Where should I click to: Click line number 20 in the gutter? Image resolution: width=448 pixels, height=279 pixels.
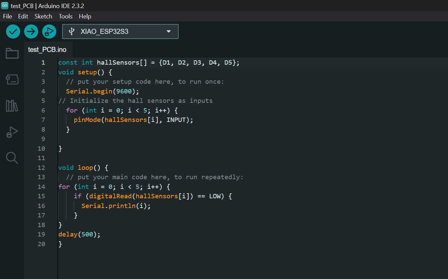coord(41,244)
